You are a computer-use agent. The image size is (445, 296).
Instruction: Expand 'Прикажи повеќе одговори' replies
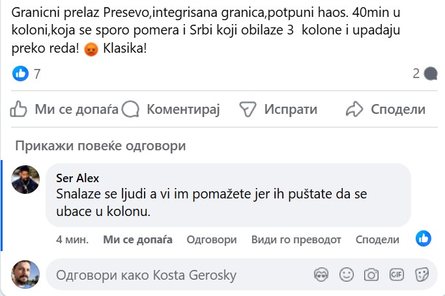100,146
